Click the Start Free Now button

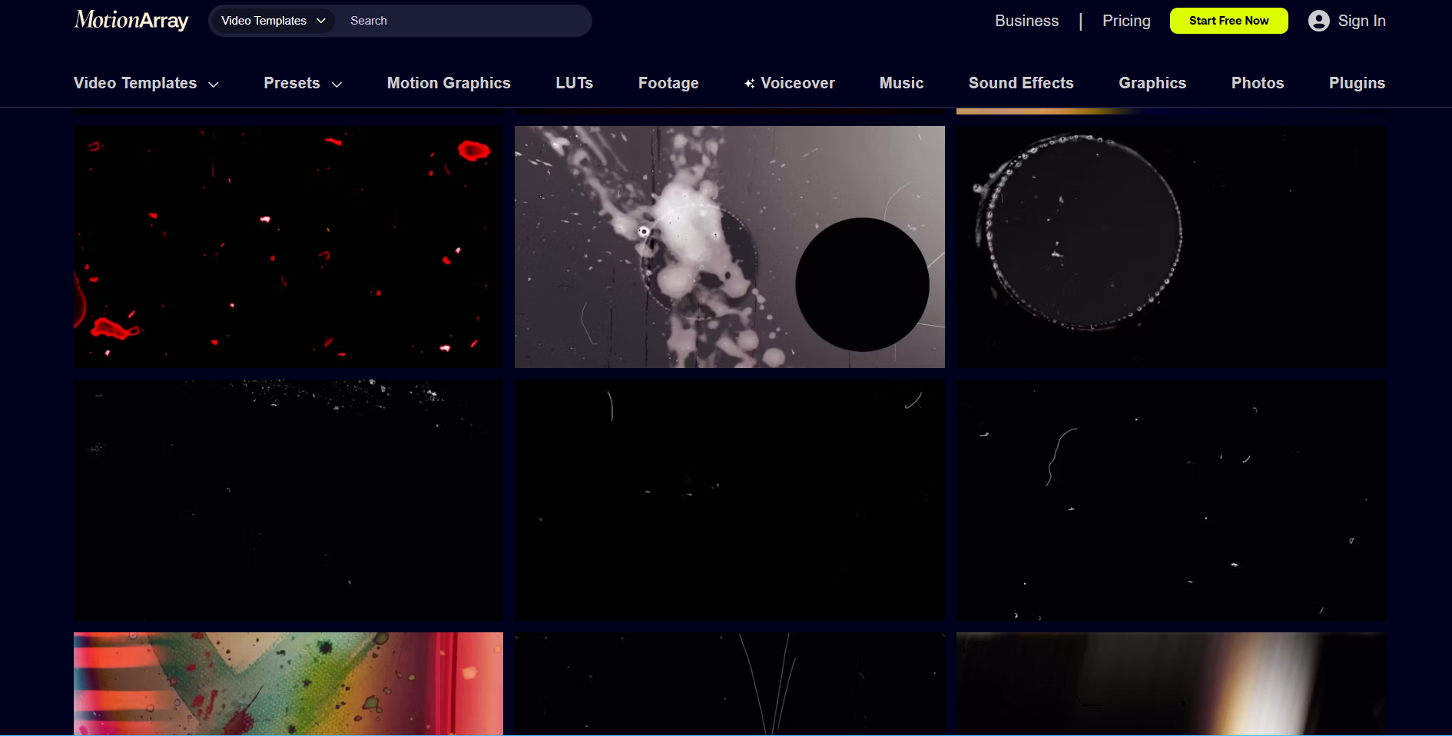pos(1228,21)
